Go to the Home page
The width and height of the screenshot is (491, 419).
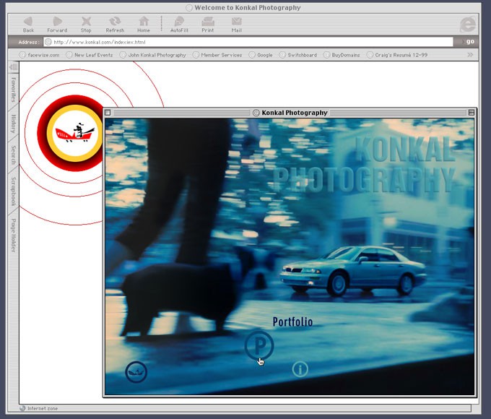[144, 23]
